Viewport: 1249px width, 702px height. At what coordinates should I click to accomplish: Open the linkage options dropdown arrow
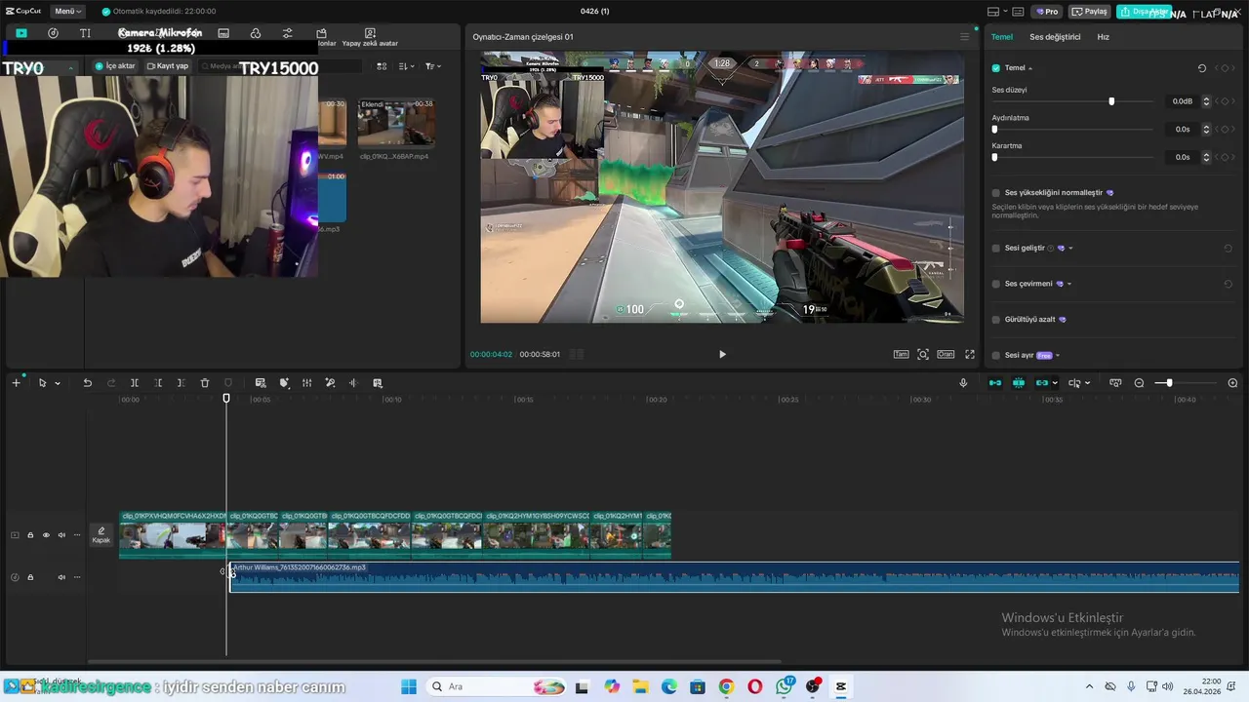point(1055,383)
